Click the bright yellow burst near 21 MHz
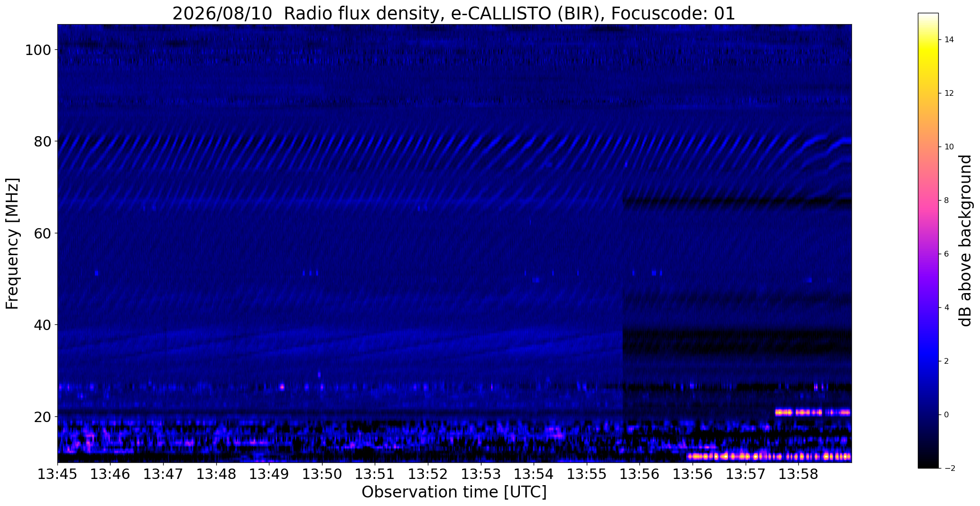The height and width of the screenshot is (506, 980). point(813,412)
